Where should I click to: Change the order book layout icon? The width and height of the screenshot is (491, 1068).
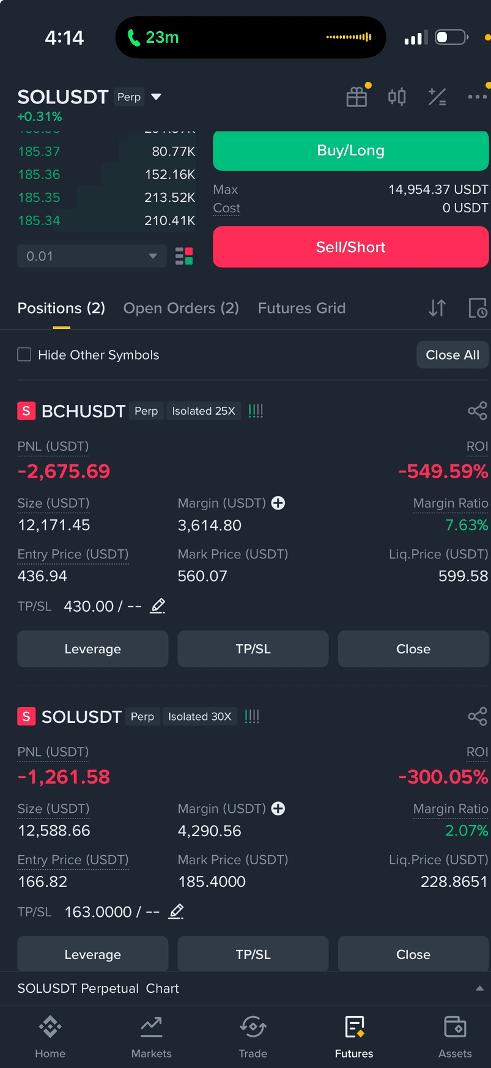click(184, 256)
